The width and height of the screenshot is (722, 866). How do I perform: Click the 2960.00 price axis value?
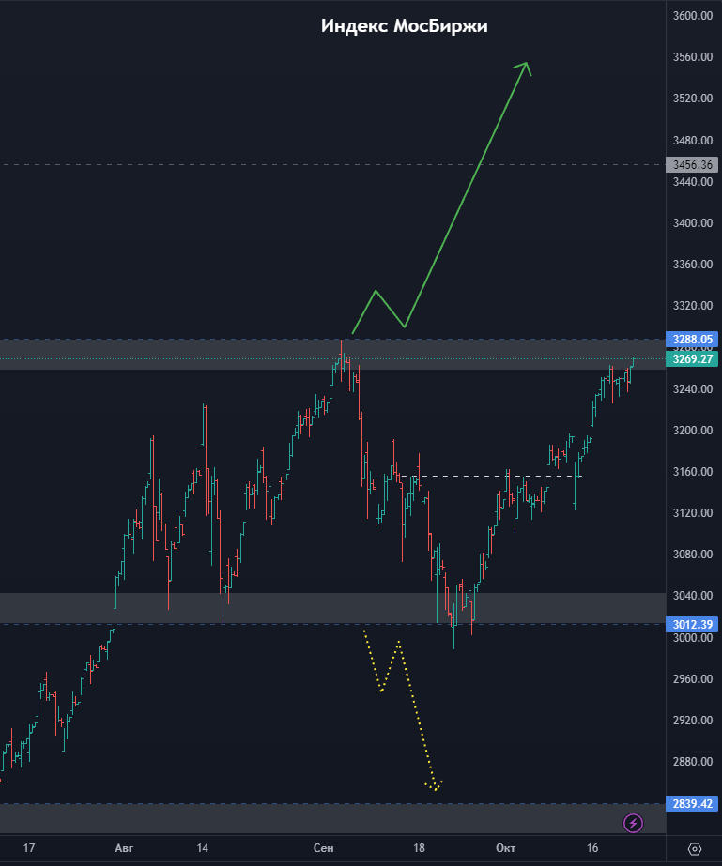692,678
